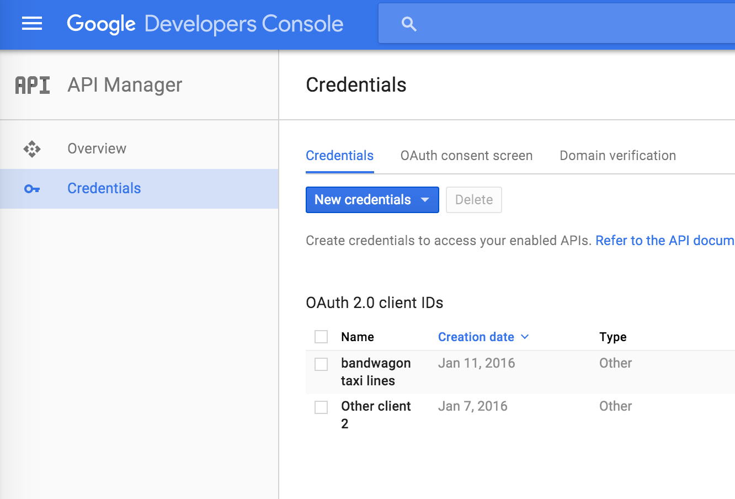The height and width of the screenshot is (499, 735).
Task: Click the Overview sidebar icon
Action: click(x=32, y=148)
